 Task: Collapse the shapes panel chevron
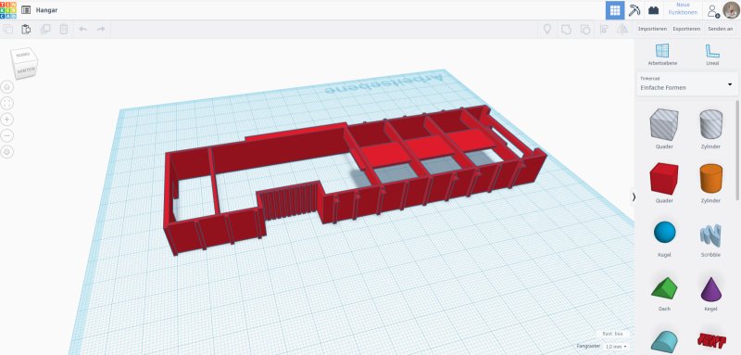tap(634, 197)
